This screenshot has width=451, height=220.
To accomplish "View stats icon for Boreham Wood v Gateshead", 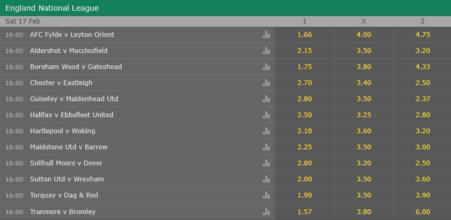I will [x=266, y=67].
